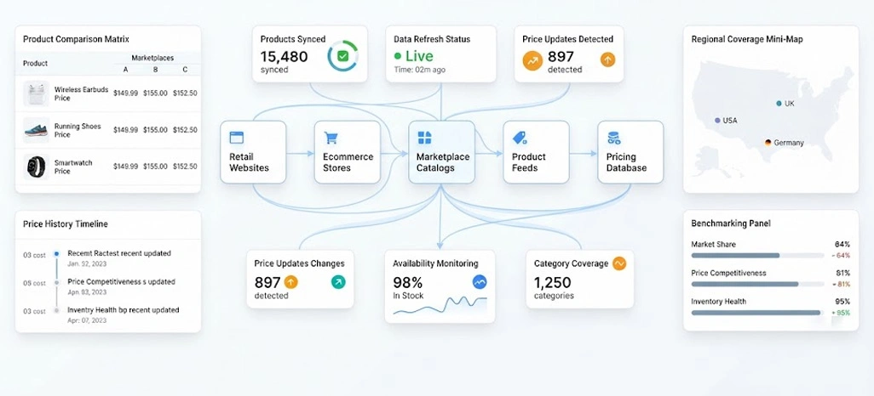The height and width of the screenshot is (396, 874).
Task: Click the Market Share progress bar
Action: coord(757,255)
